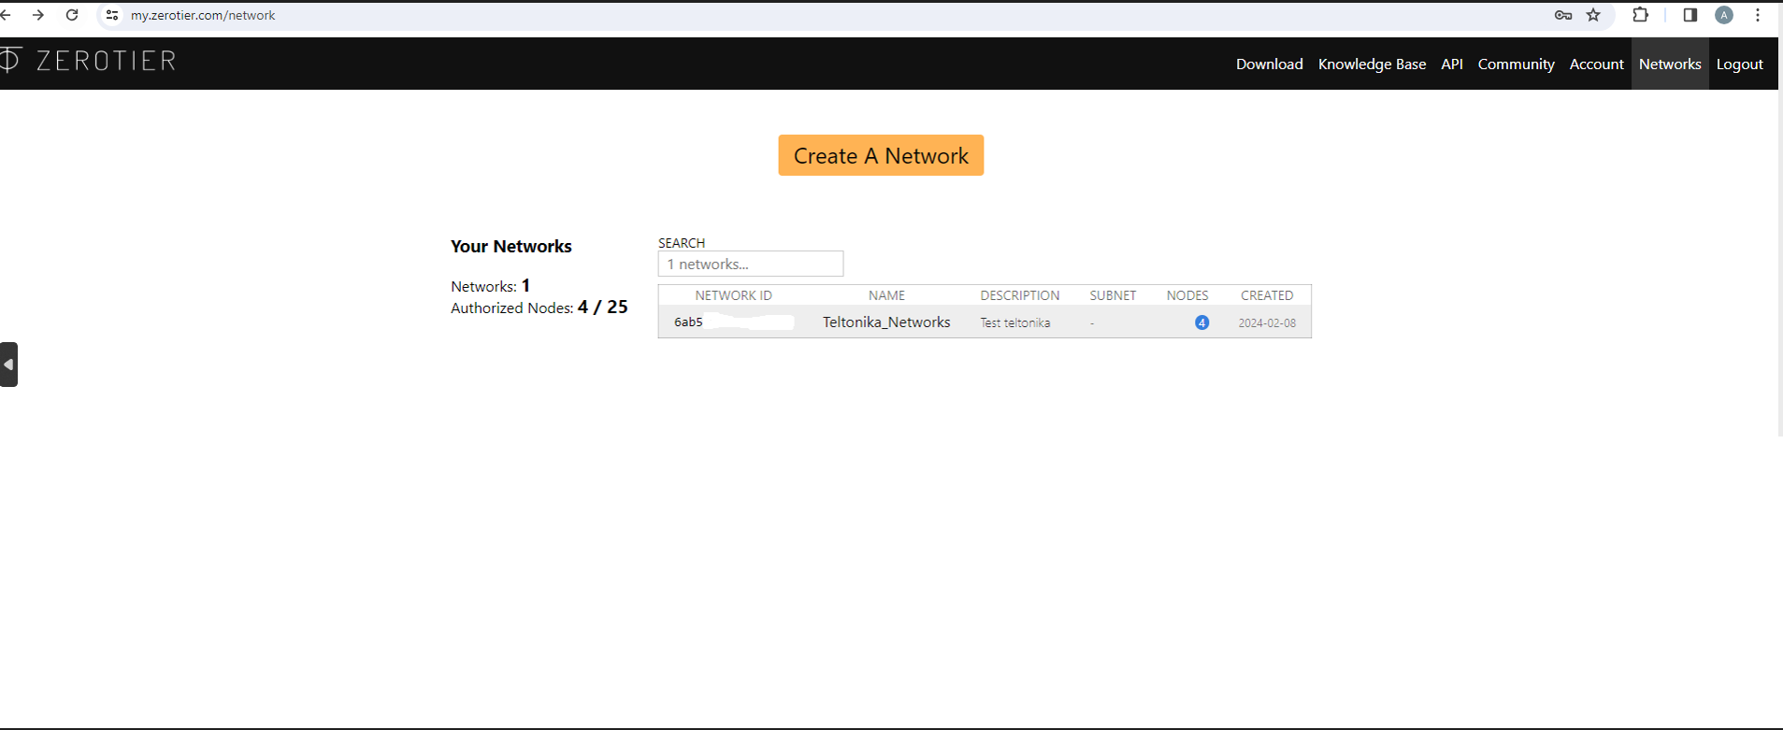Open Download in navigation bar
The width and height of the screenshot is (1783, 730).
[x=1269, y=64]
